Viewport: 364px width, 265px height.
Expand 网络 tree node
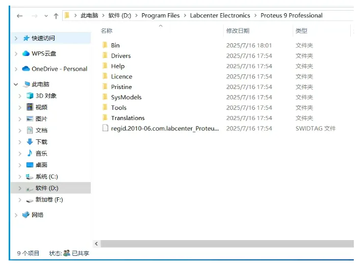pyautogui.click(x=16, y=215)
